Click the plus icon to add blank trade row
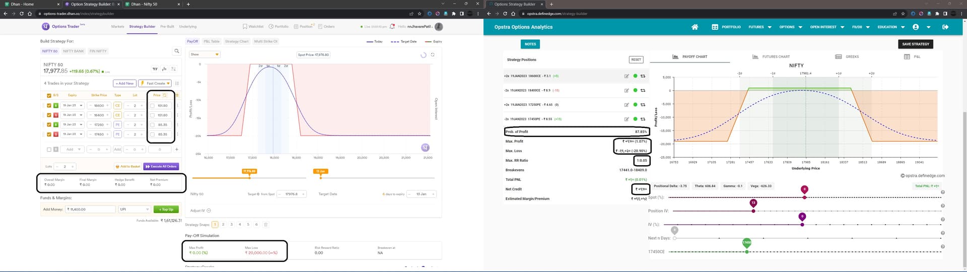This screenshot has width=967, height=272. coord(176,149)
